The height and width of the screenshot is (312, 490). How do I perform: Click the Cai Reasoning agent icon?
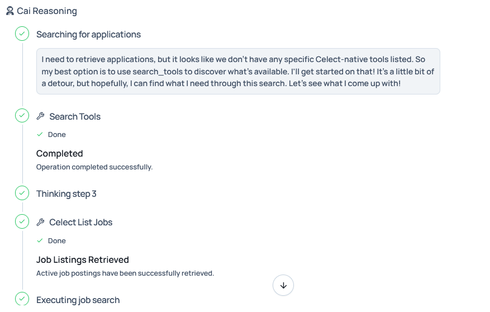(10, 11)
